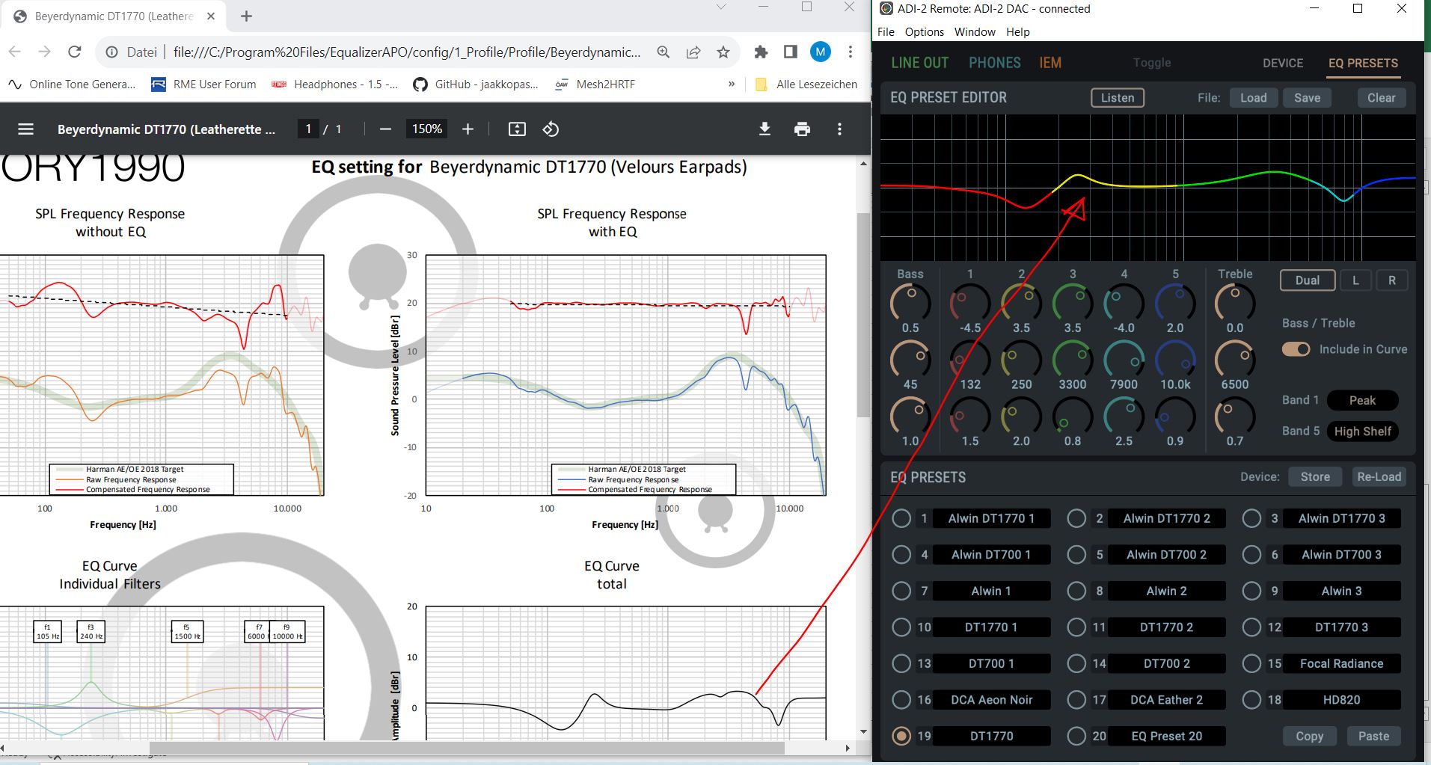Viewport: 1431px width, 765px height.
Task: Click the PDF page number field
Action: point(307,129)
